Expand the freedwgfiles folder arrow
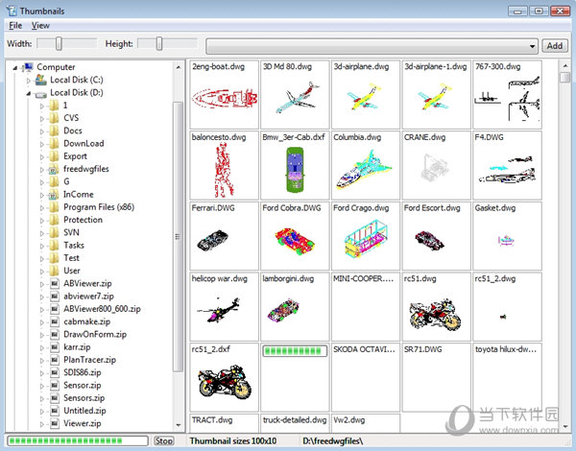The image size is (576, 451). pos(42,169)
